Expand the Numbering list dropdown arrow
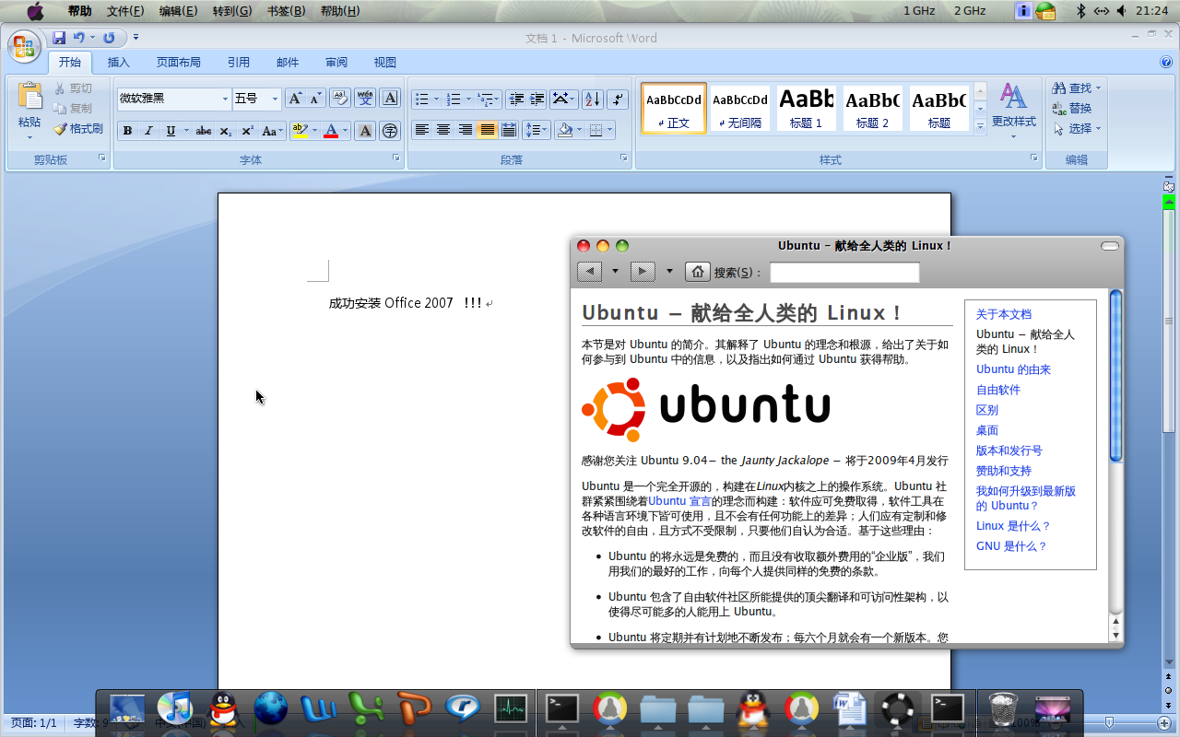The image size is (1180, 737). pos(468,99)
